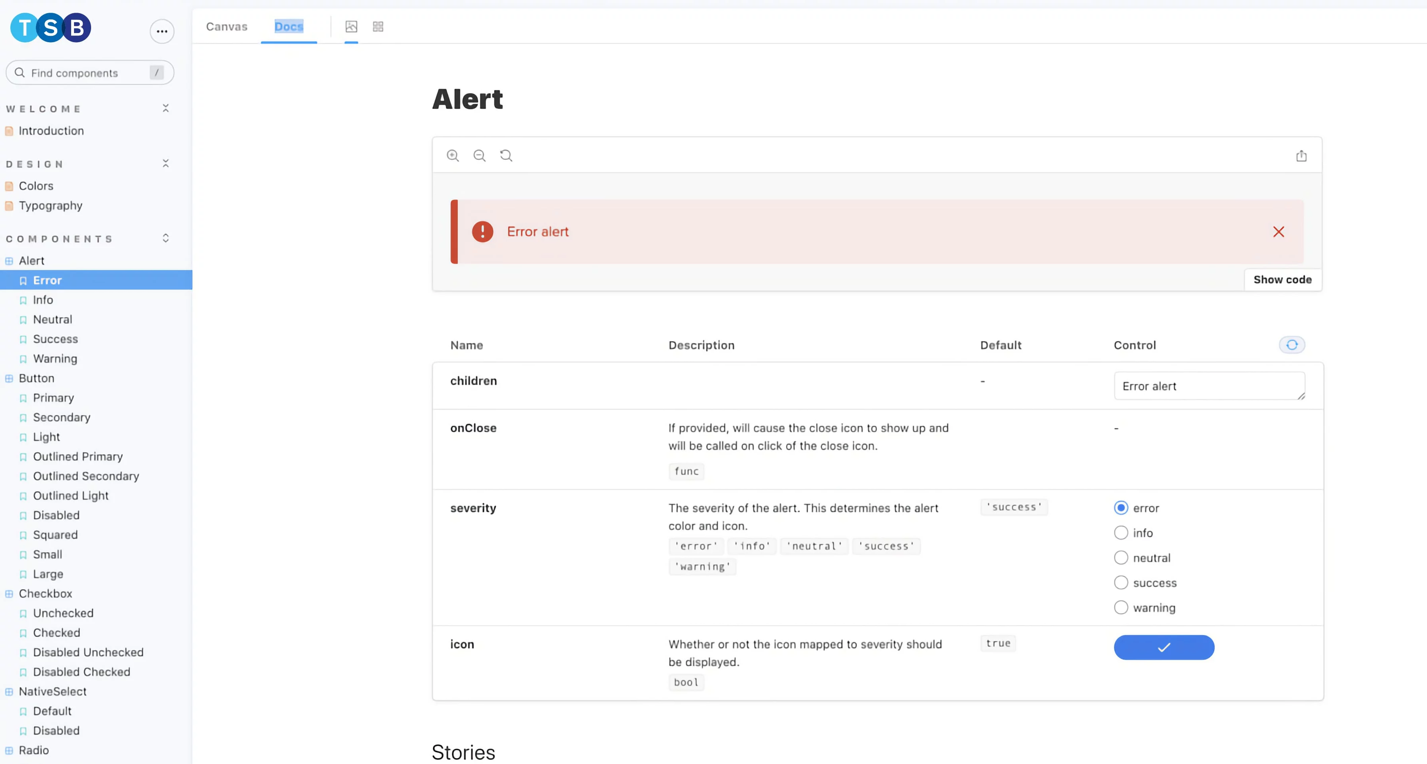Switch to the Canvas tab
This screenshot has height=764, width=1427.
pyautogui.click(x=227, y=27)
